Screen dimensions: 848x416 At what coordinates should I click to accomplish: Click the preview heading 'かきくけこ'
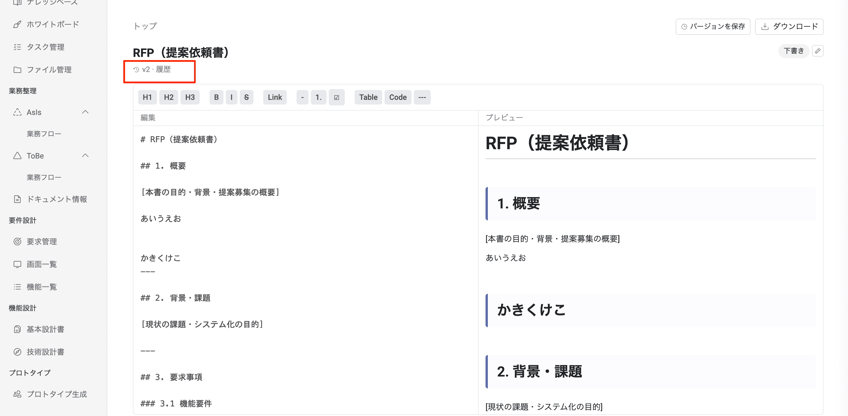(x=531, y=310)
